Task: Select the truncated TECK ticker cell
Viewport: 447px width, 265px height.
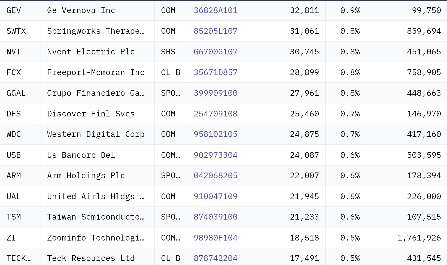Action: point(20,257)
